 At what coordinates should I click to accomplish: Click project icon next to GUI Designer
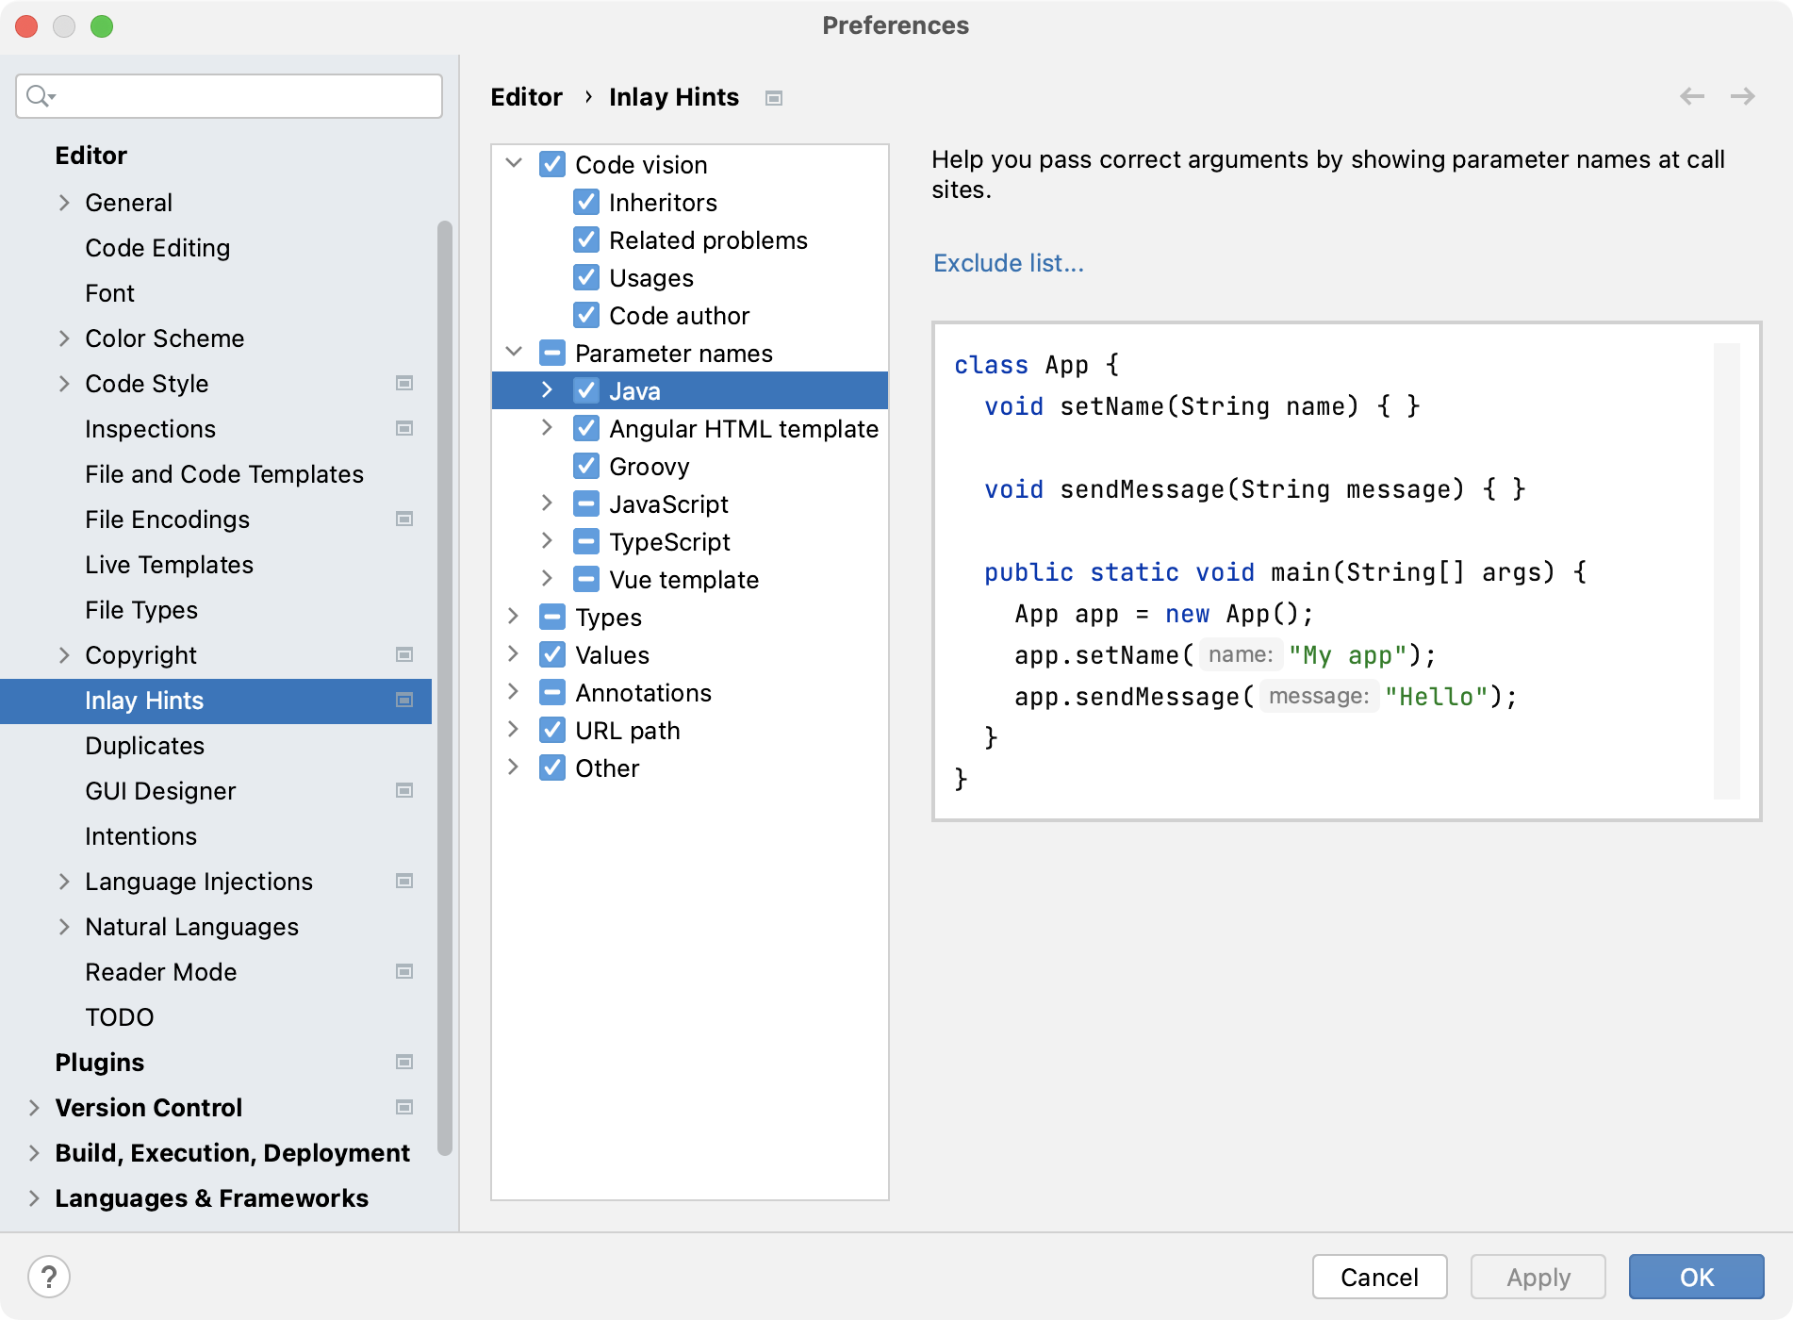[x=404, y=790]
